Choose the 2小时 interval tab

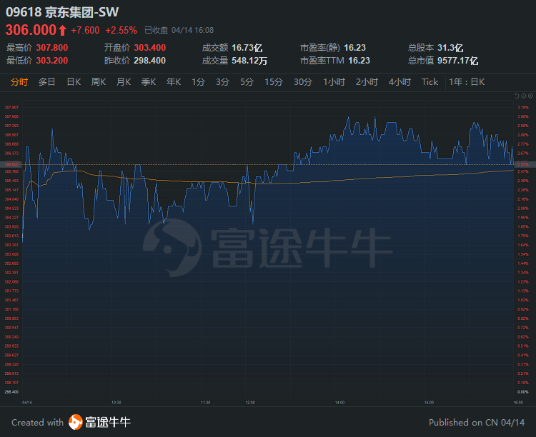pyautogui.click(x=367, y=82)
